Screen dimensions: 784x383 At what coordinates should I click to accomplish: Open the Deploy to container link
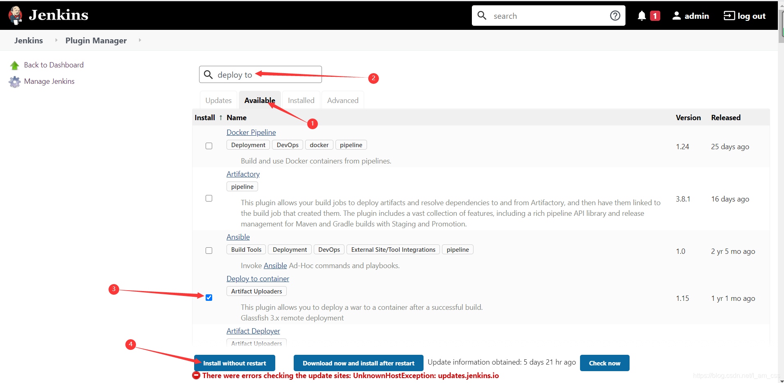tap(258, 279)
